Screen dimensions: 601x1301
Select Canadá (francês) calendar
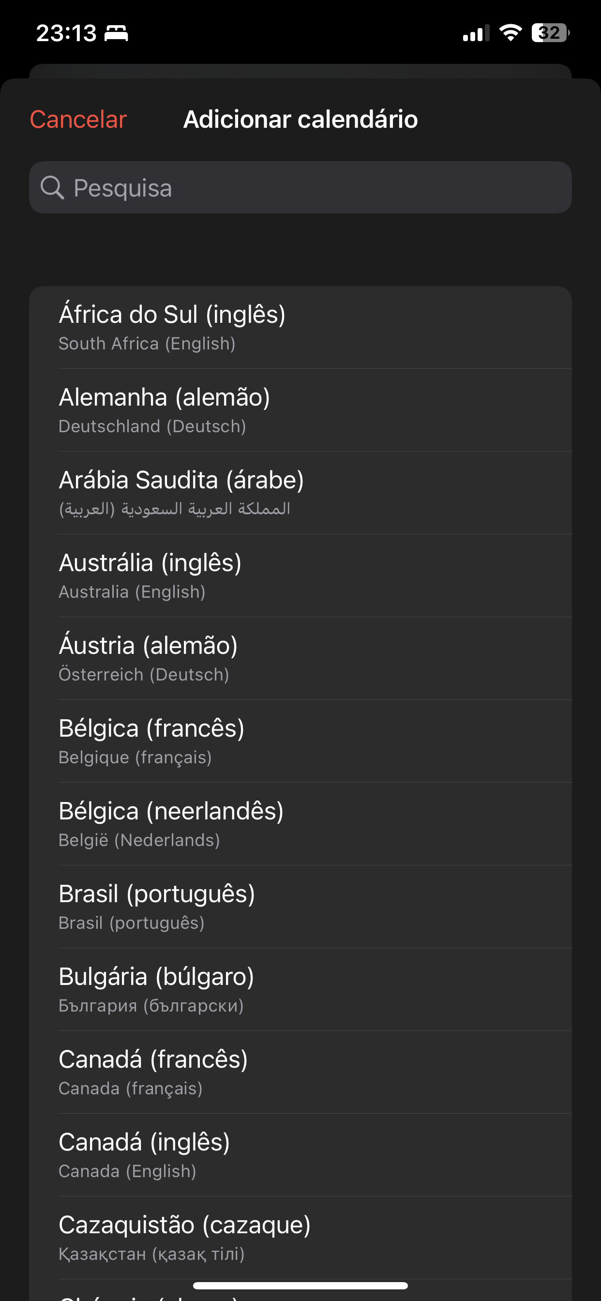(300, 1073)
